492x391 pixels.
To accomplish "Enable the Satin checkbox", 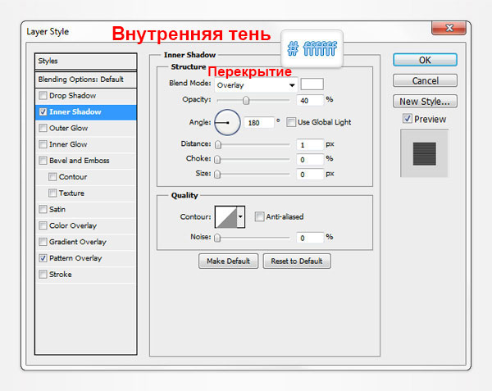I will [43, 209].
